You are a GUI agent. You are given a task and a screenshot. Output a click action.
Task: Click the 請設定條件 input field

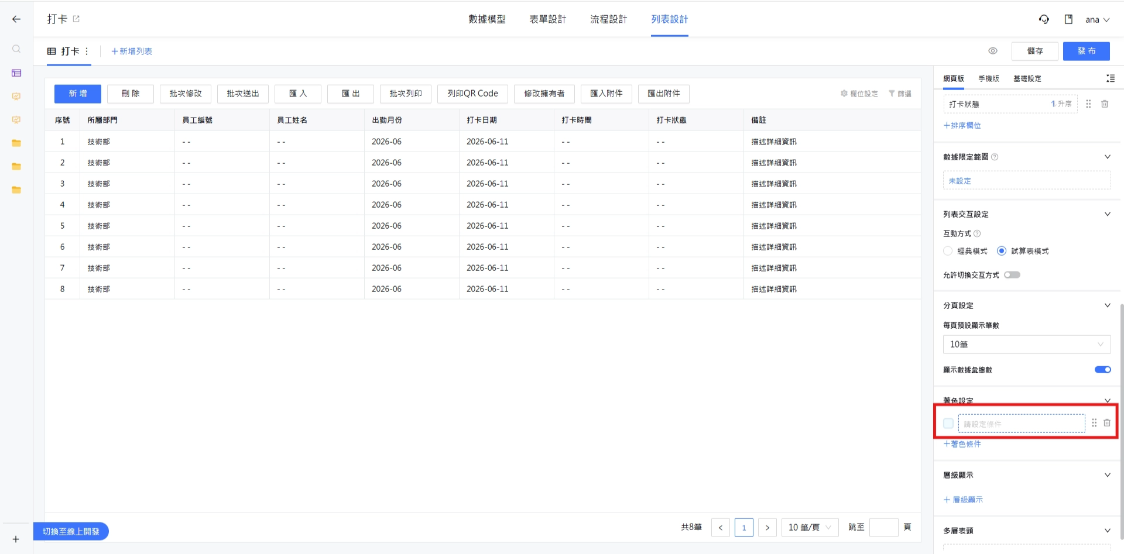click(1022, 424)
